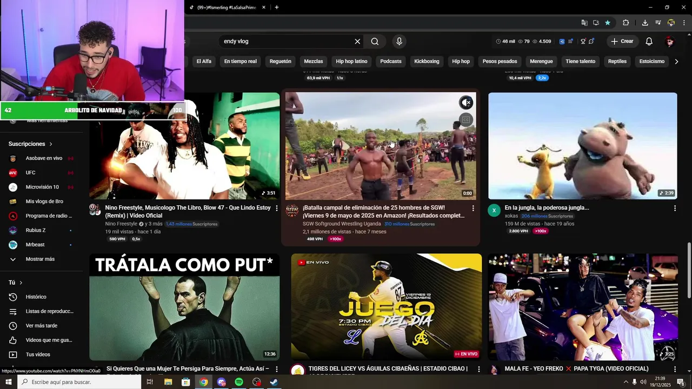This screenshot has height=389, width=692.
Task: Select the En tiempo real chip
Action: [x=240, y=62]
